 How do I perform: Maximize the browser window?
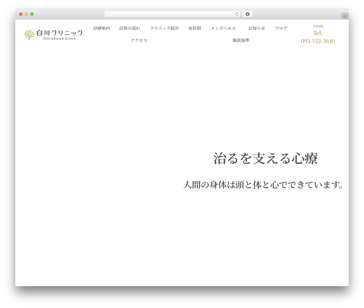pos(32,14)
